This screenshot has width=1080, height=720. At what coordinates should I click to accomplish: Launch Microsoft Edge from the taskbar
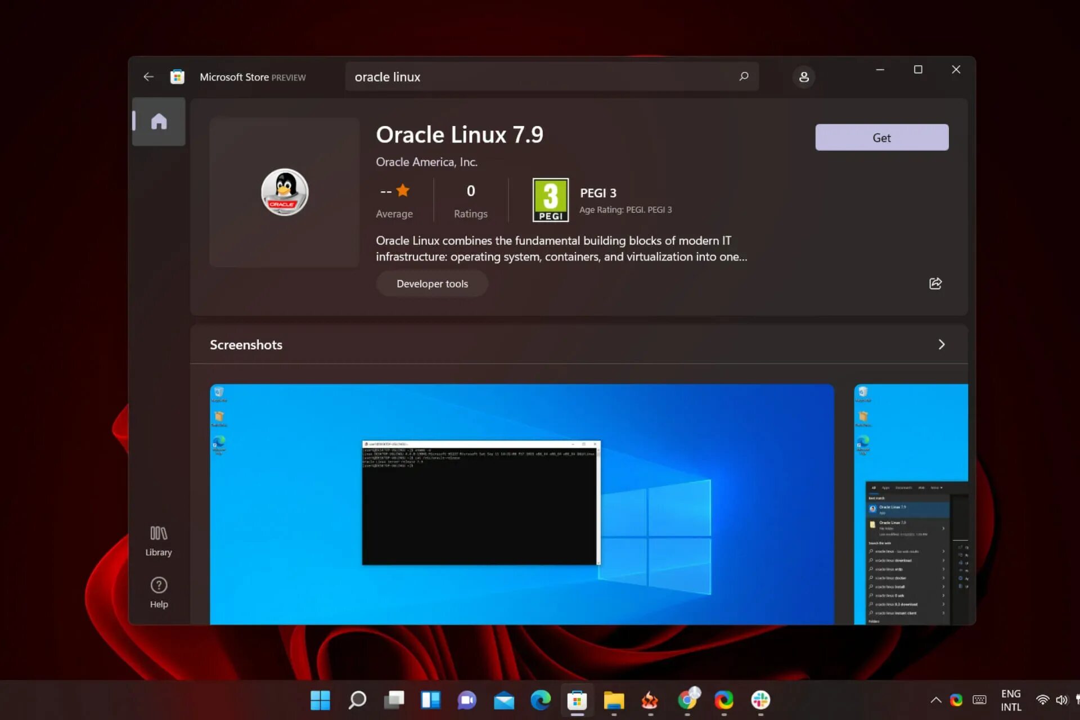click(541, 700)
